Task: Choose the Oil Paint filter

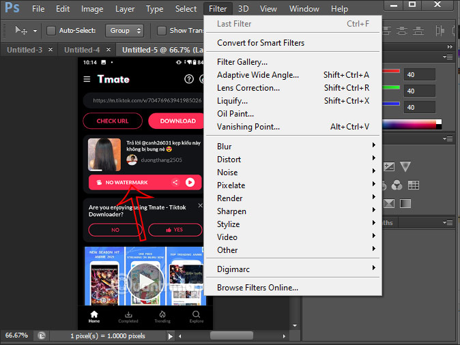Action: pyautogui.click(x=293, y=114)
